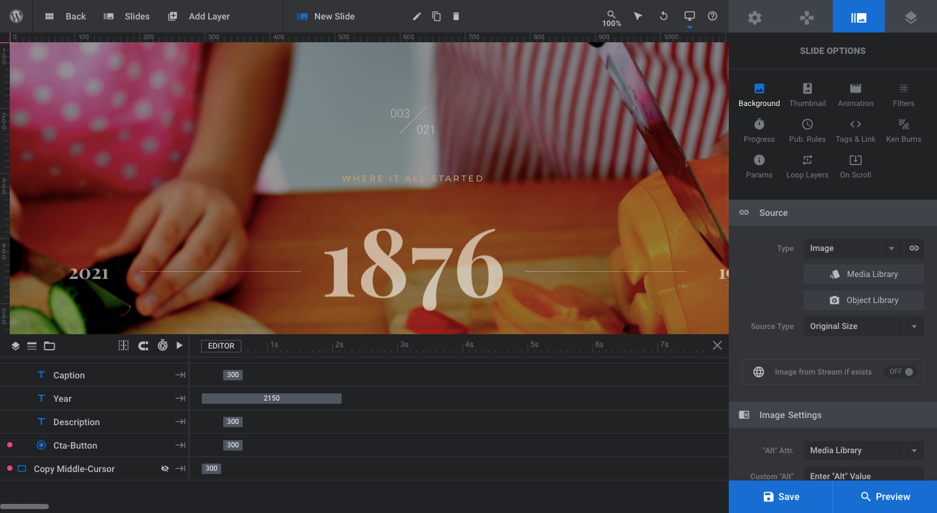Click the Pub. Rules clock icon
The height and width of the screenshot is (513, 937).
tap(807, 124)
